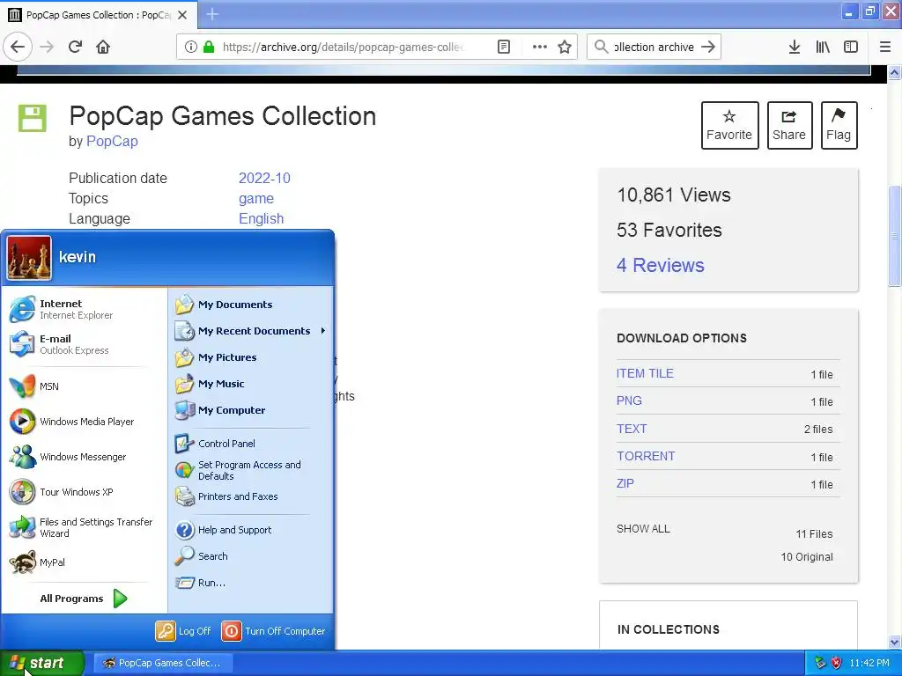Download TORRENT option
This screenshot has width=902, height=676.
[x=646, y=457]
